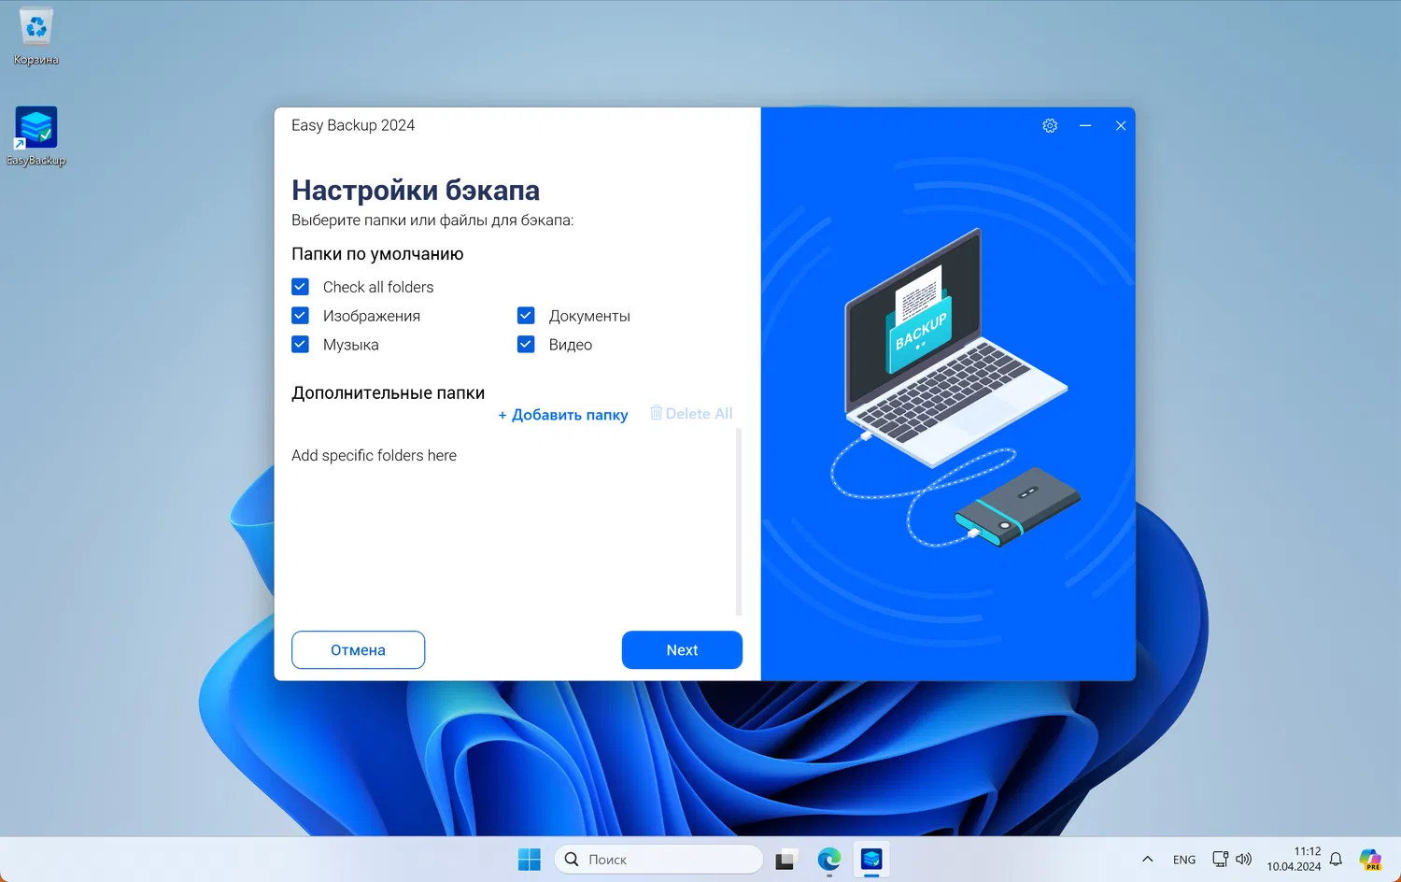Click the Папки по умолчанию label
Screen dimensions: 1401x882
pos(377,254)
